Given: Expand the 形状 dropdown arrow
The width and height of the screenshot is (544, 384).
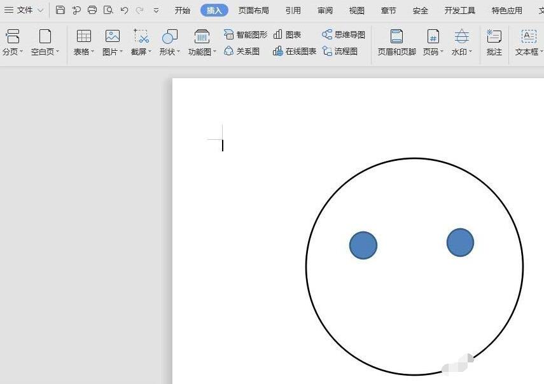Looking at the screenshot, I should [x=179, y=51].
